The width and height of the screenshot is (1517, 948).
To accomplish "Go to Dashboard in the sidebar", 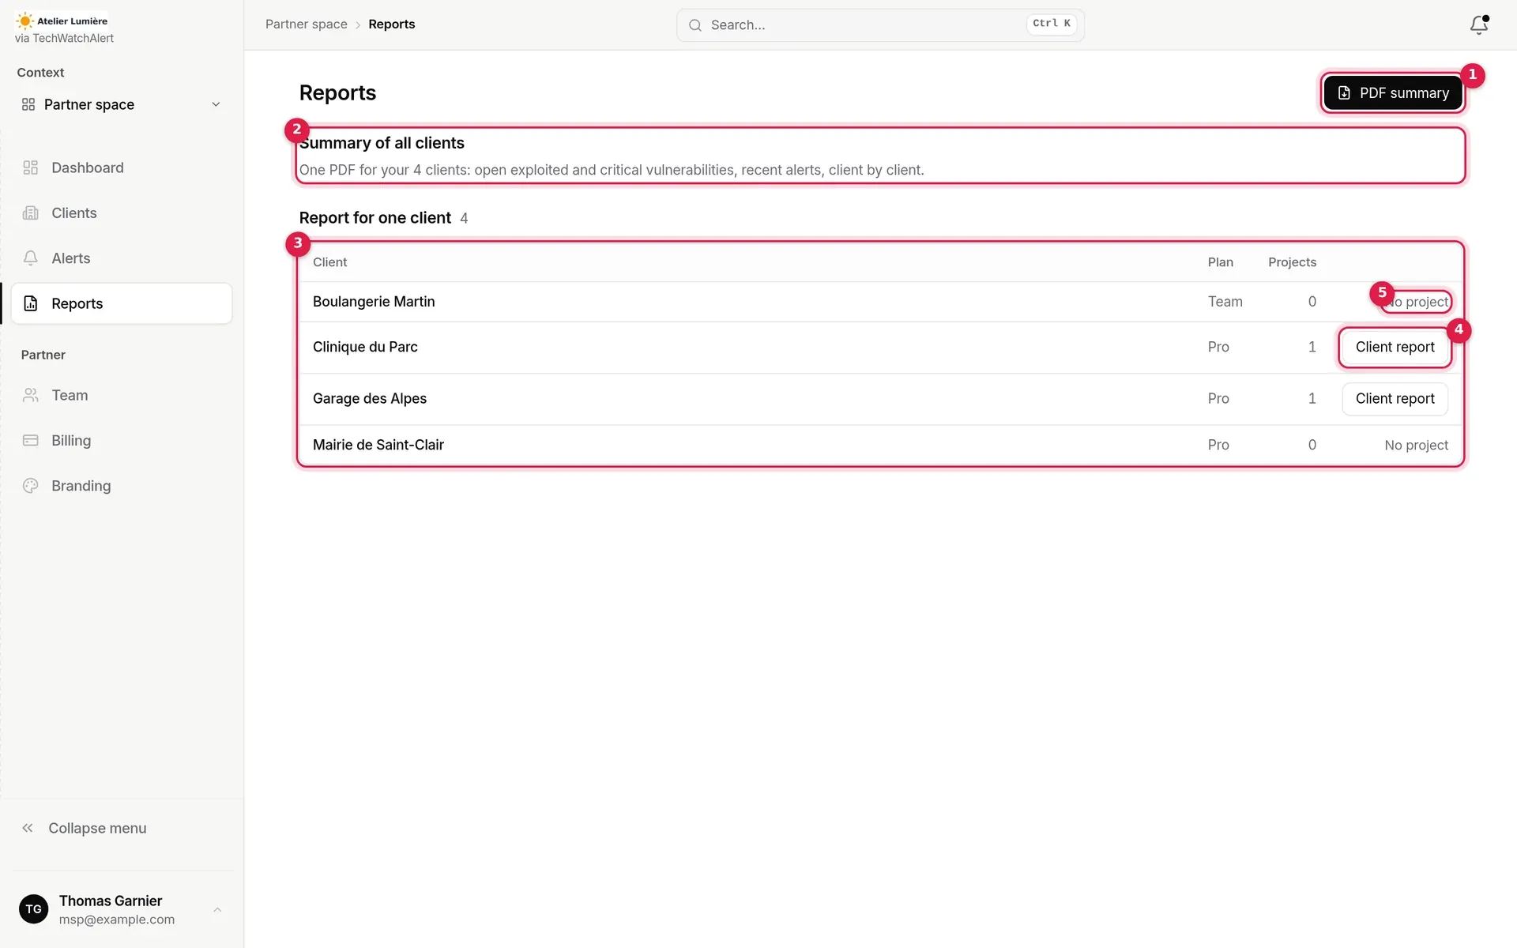I will [122, 167].
